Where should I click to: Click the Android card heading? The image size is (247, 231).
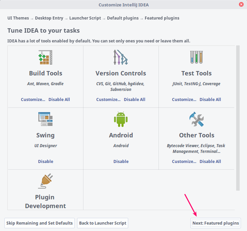click(121, 135)
